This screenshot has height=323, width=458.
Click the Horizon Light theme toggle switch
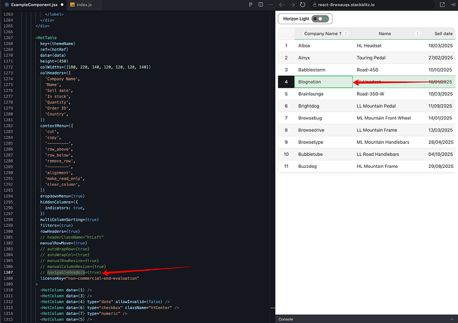point(320,19)
